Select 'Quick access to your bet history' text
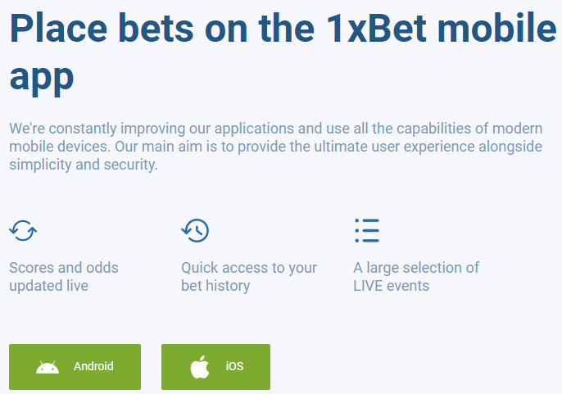 [x=249, y=277]
